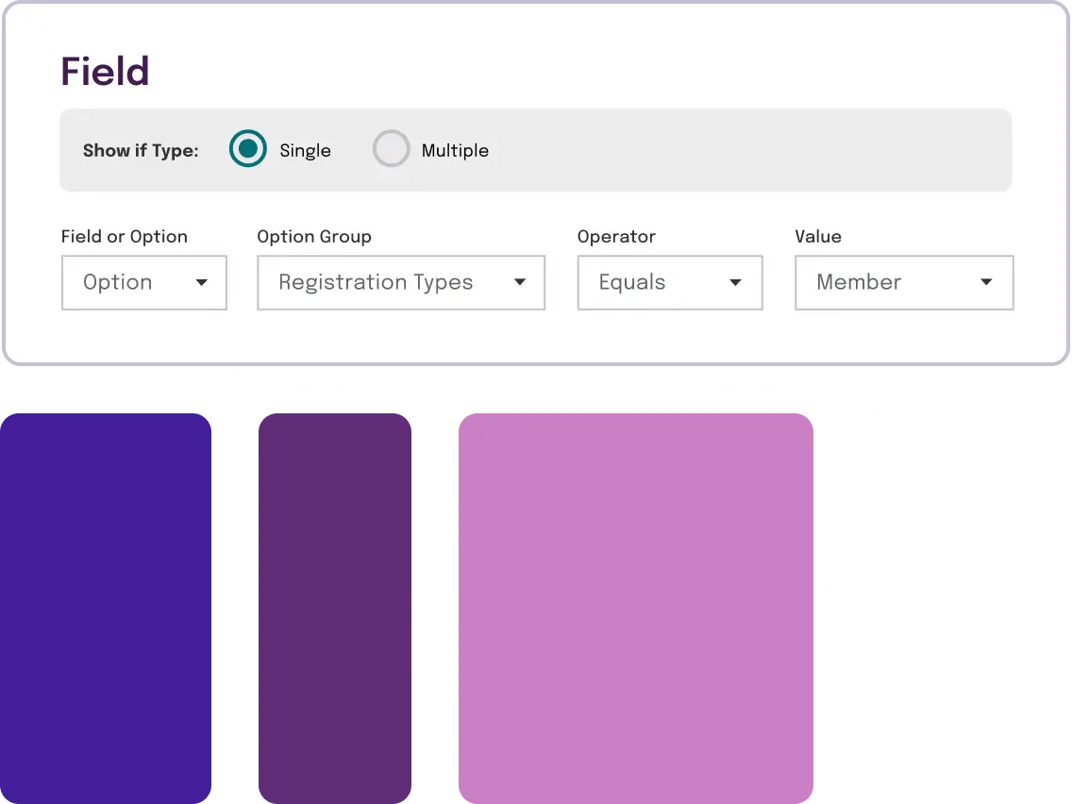Click the chevron on the Option dropdown
This screenshot has width=1072, height=804.
coord(202,282)
